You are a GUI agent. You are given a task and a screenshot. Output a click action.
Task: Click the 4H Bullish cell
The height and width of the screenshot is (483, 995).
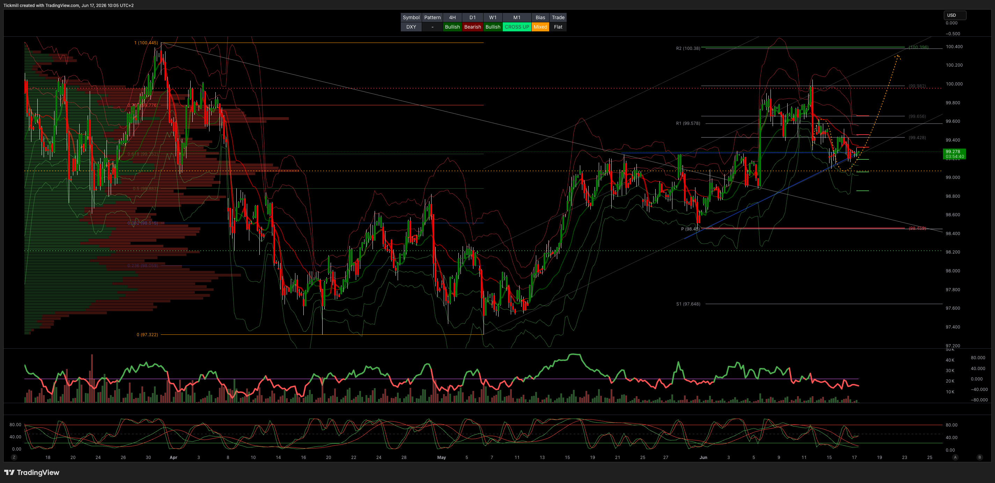click(452, 27)
